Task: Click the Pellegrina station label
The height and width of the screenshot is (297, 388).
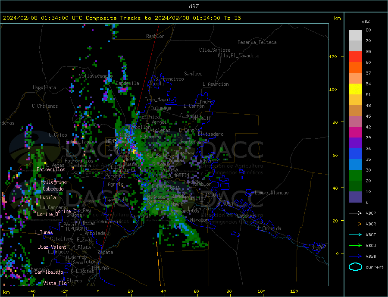Action: point(53,182)
